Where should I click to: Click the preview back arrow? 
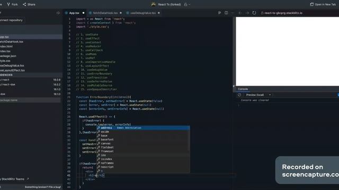coord(240,13)
